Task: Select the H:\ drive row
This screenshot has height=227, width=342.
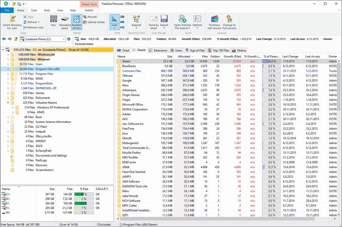Action: pos(57,213)
